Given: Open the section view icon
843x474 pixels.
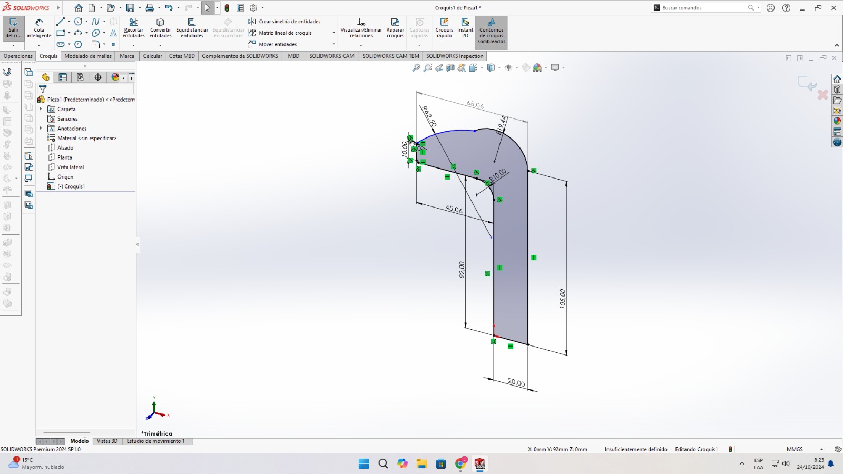Looking at the screenshot, I should [x=450, y=68].
